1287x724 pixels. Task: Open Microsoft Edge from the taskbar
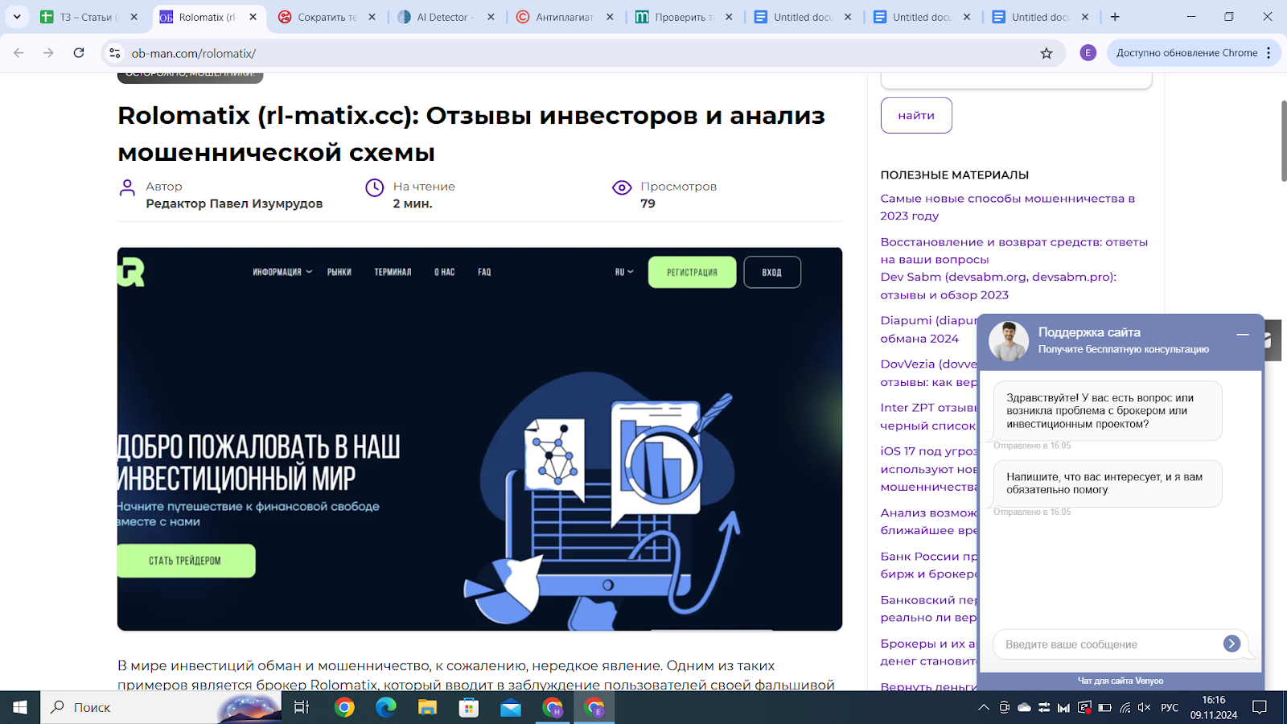(x=386, y=708)
